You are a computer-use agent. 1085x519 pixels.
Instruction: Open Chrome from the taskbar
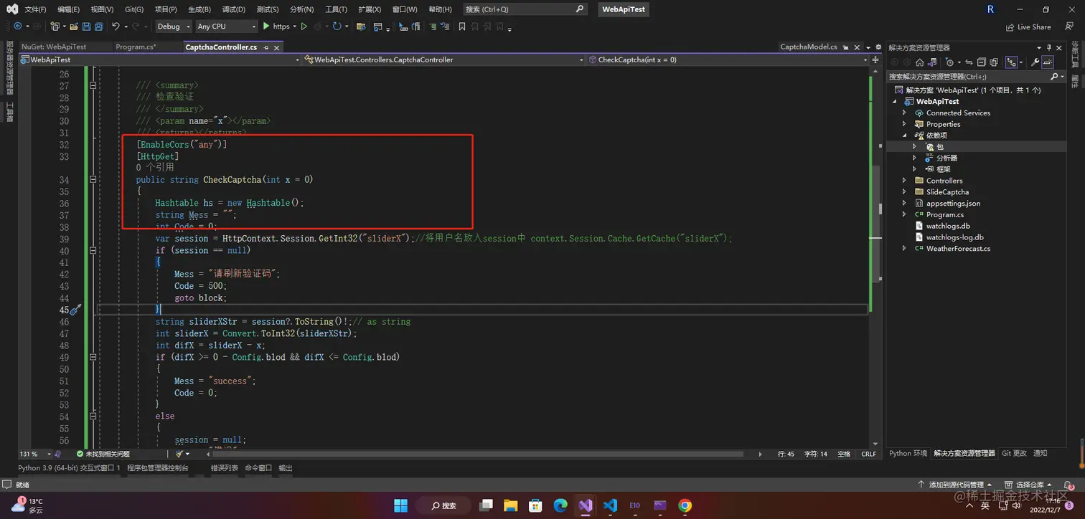click(x=685, y=505)
